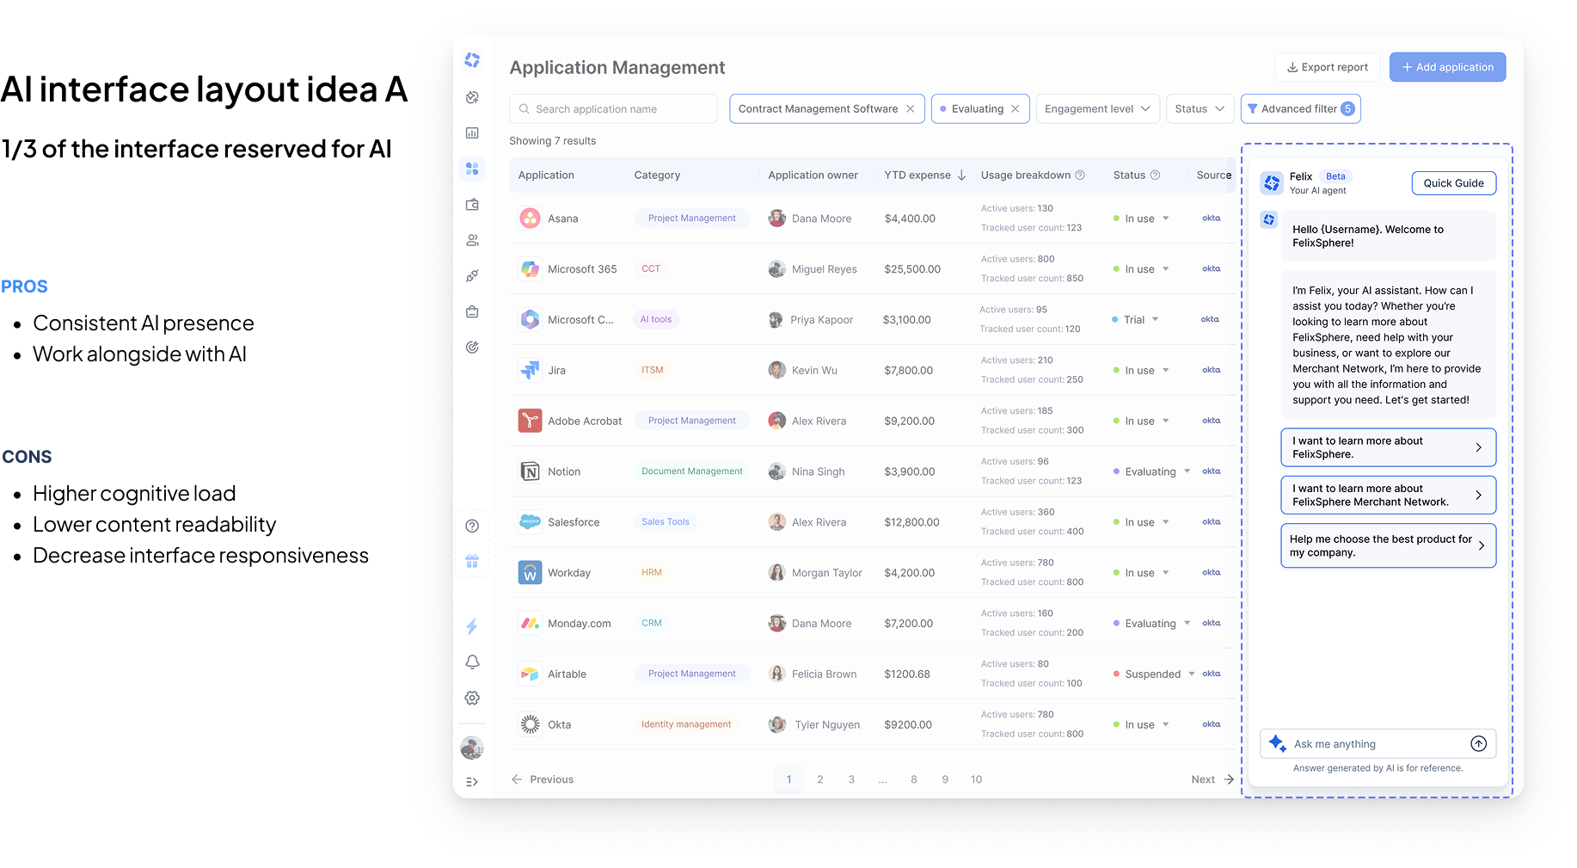Viewport: 1577px width, 868px height.
Task: Click the FelixSphere logo in the sidebar
Action: 472,60
